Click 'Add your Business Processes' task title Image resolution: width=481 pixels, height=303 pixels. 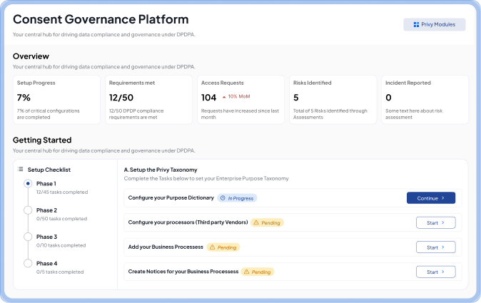[166, 247]
